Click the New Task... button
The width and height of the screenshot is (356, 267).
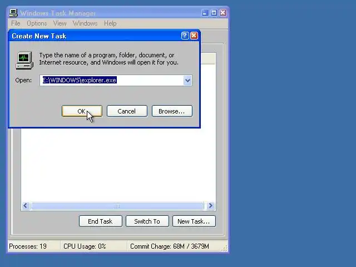pyautogui.click(x=194, y=221)
